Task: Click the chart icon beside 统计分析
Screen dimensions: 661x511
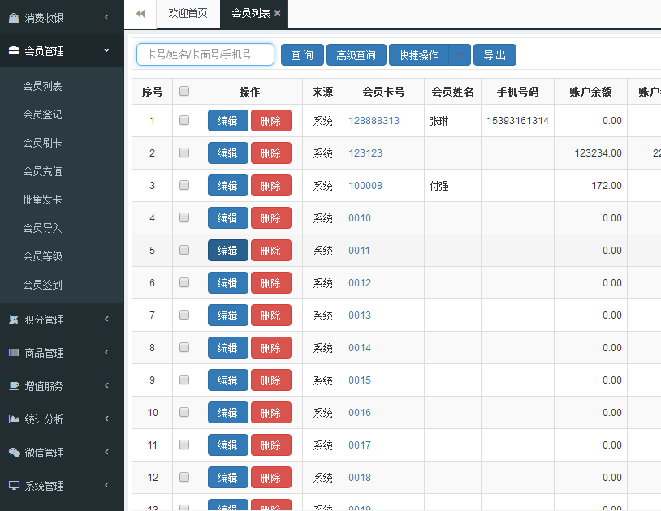Action: click(x=14, y=419)
